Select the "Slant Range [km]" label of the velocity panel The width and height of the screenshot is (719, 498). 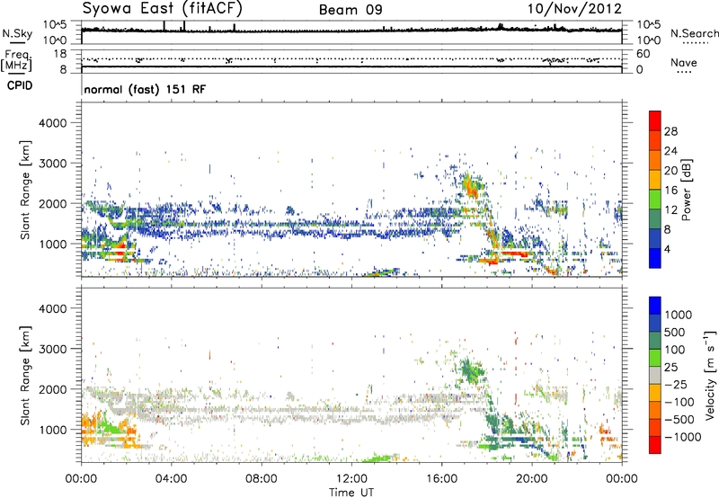pos(25,376)
